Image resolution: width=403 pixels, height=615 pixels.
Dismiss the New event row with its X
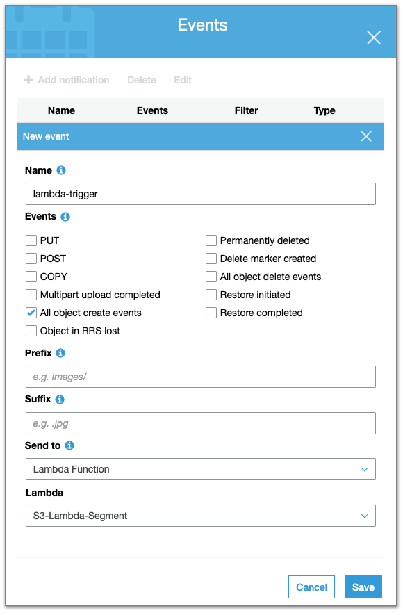point(366,136)
